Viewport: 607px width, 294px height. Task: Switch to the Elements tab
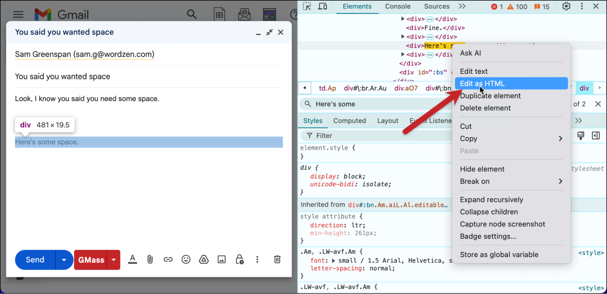[x=357, y=6]
